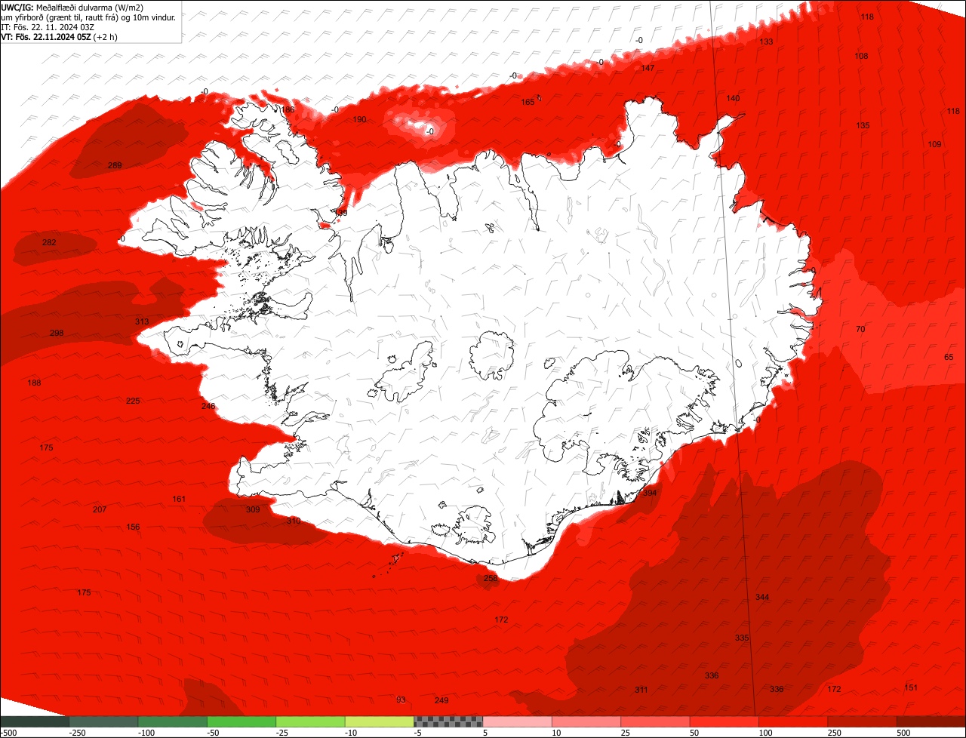Click the light green -25 to -10 legend swatch
Viewport: 966px width, 738px height.
tap(310, 721)
